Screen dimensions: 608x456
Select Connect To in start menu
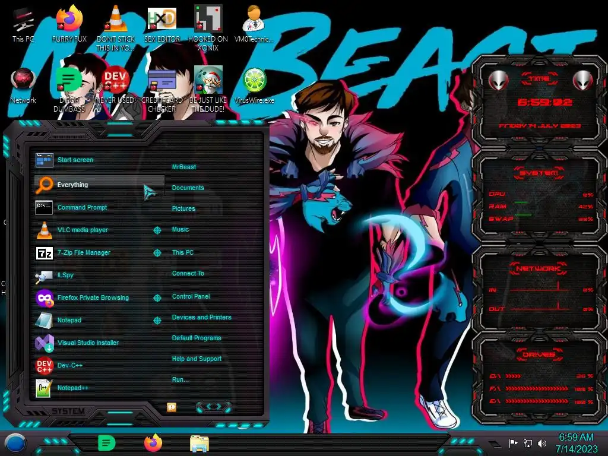pyautogui.click(x=188, y=273)
